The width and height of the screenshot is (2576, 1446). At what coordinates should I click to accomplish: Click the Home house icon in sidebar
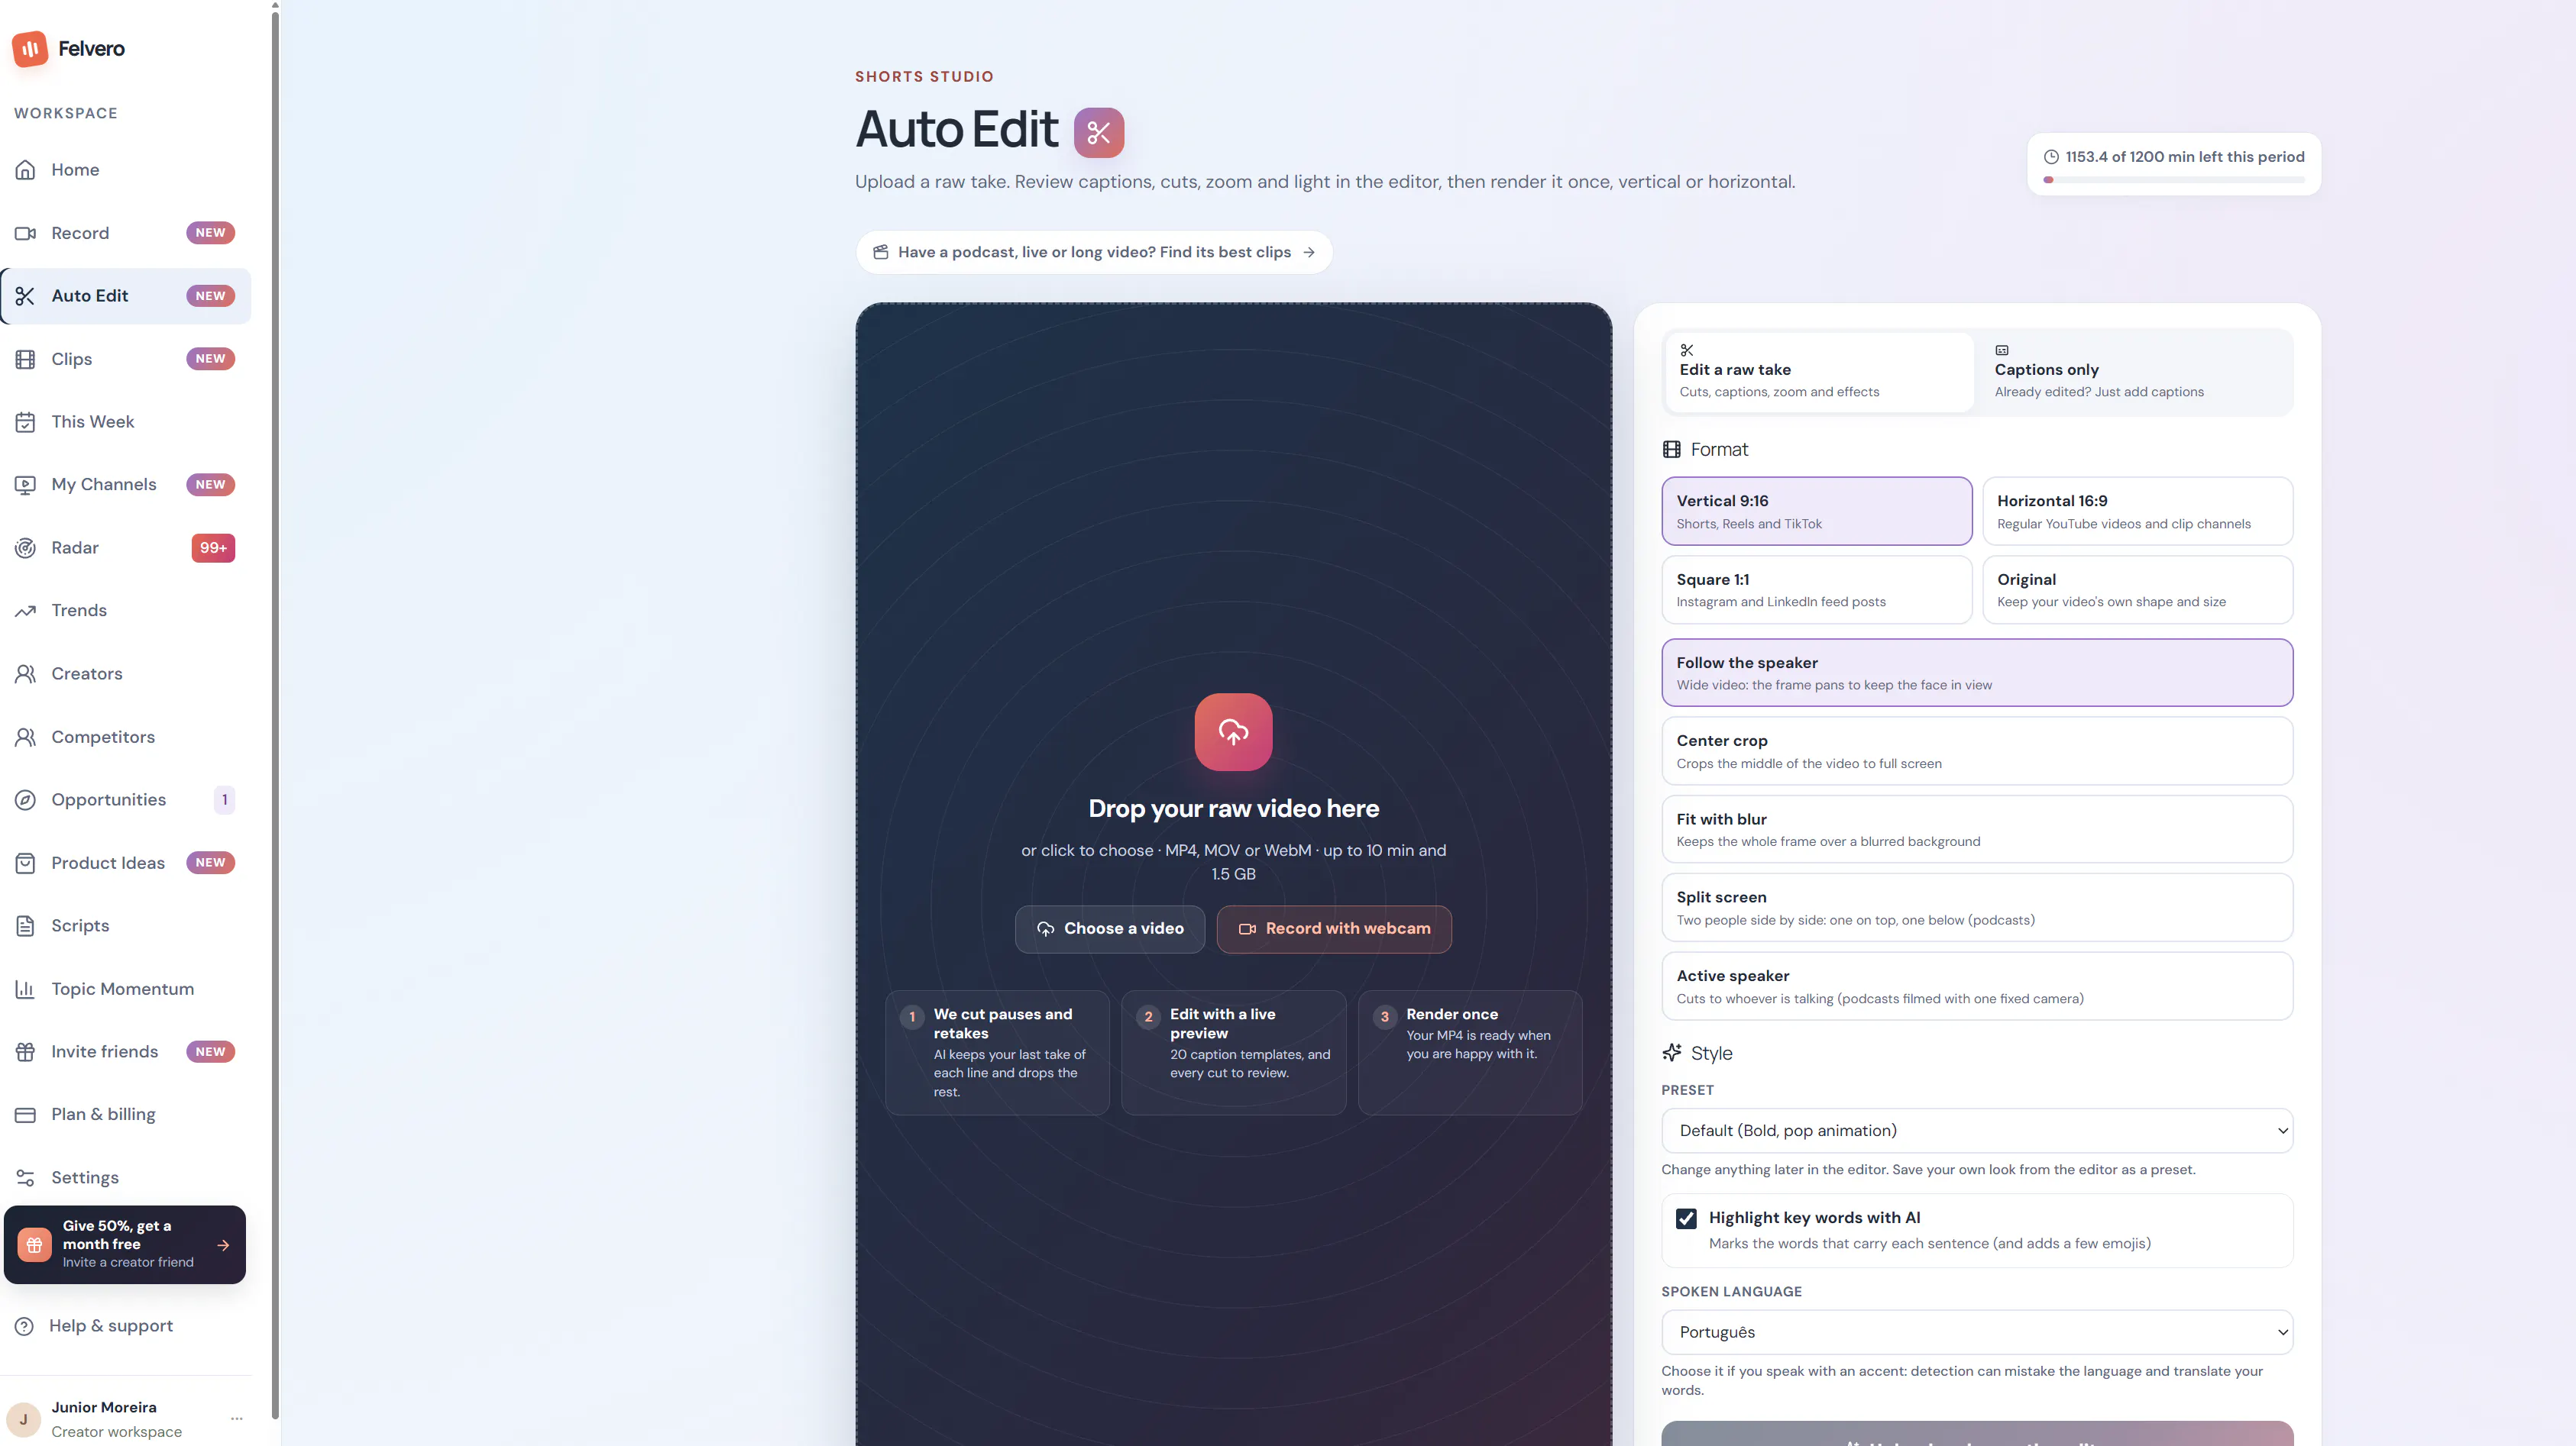point(26,170)
